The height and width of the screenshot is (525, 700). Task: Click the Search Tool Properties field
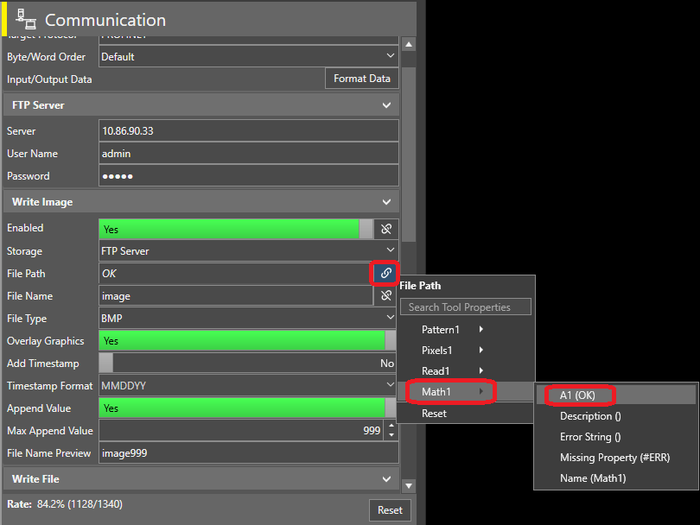pos(466,307)
